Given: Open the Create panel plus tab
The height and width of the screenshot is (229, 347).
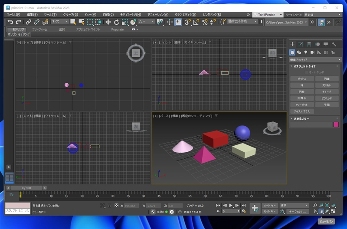Looking at the screenshot, I should (x=292, y=44).
